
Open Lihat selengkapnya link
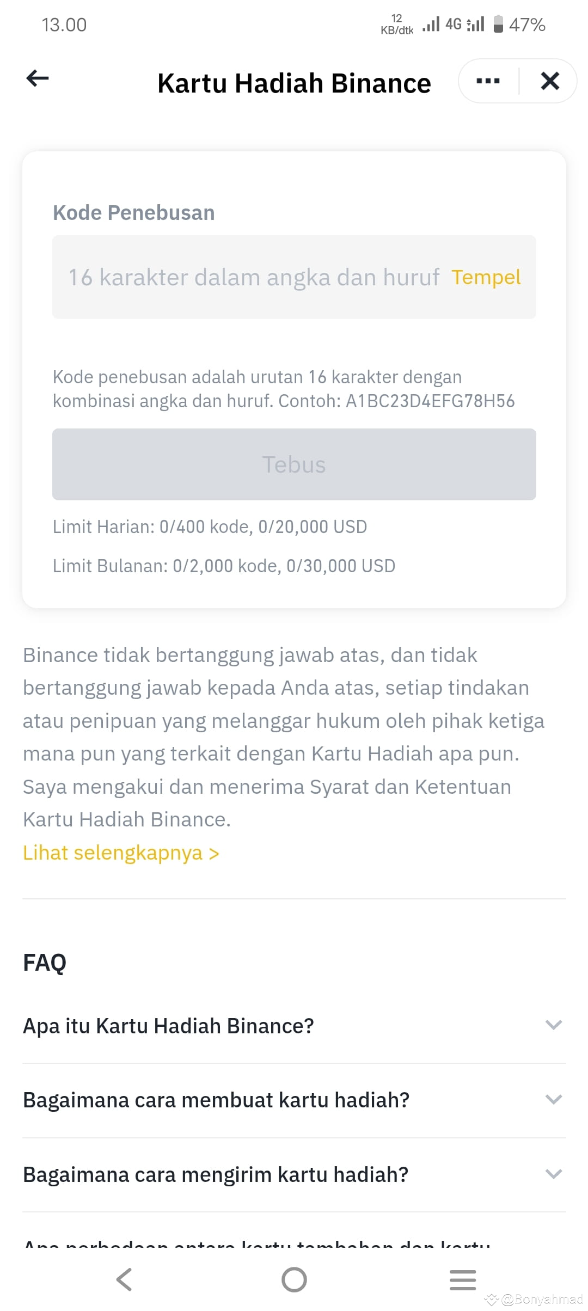click(121, 853)
